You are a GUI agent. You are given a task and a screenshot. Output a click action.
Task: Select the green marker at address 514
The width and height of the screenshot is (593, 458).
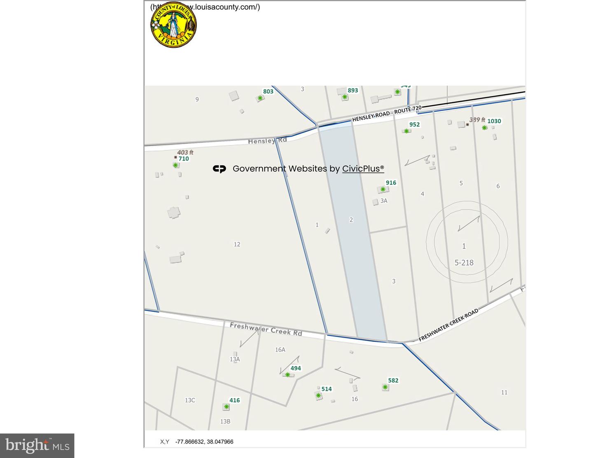click(x=318, y=395)
